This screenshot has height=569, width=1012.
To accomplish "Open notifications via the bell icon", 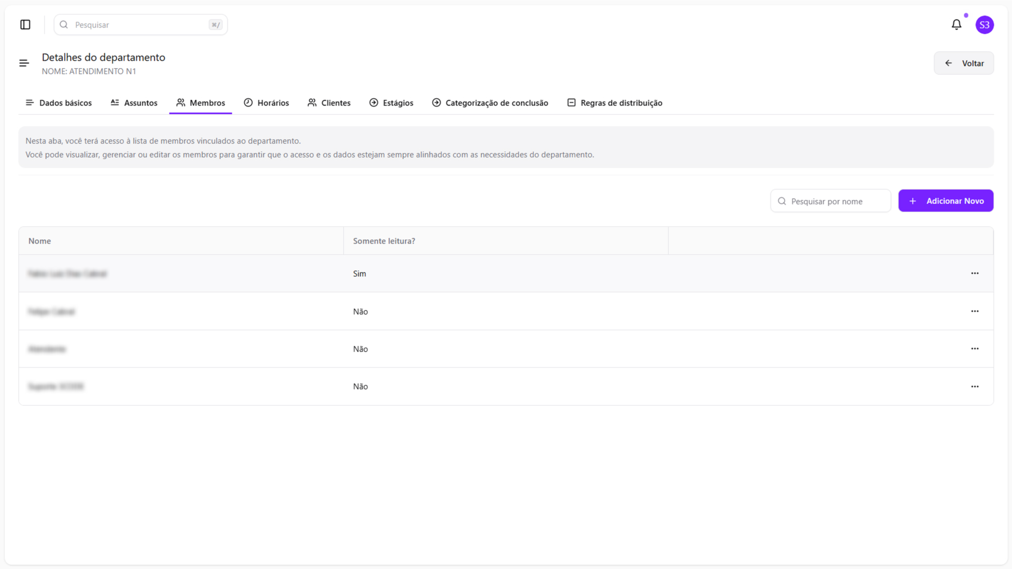I will tap(956, 25).
